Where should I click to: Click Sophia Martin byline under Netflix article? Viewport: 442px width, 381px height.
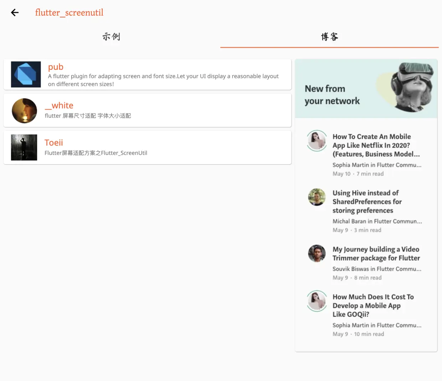(377, 165)
